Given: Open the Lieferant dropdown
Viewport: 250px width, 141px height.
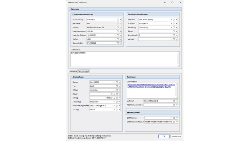Looking at the screenshot, I should coord(171,101).
